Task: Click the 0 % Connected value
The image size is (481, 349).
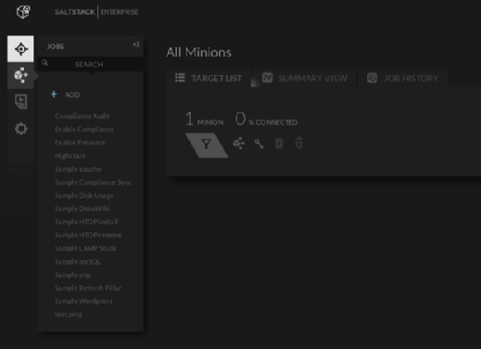Action: click(266, 119)
